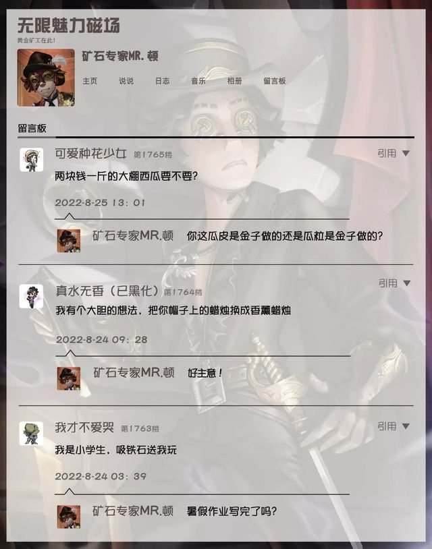Expand the 引用 arrow on post 1763
This screenshot has width=432, height=549.
pyautogui.click(x=406, y=426)
